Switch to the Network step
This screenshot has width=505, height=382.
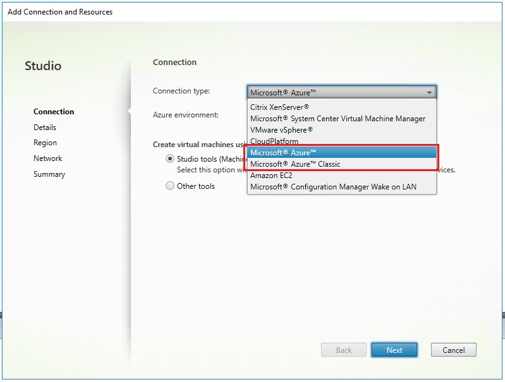(x=48, y=158)
